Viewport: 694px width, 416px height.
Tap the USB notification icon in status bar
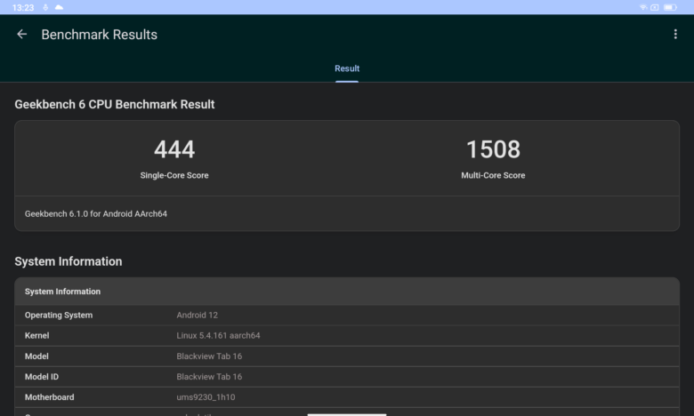click(45, 7)
